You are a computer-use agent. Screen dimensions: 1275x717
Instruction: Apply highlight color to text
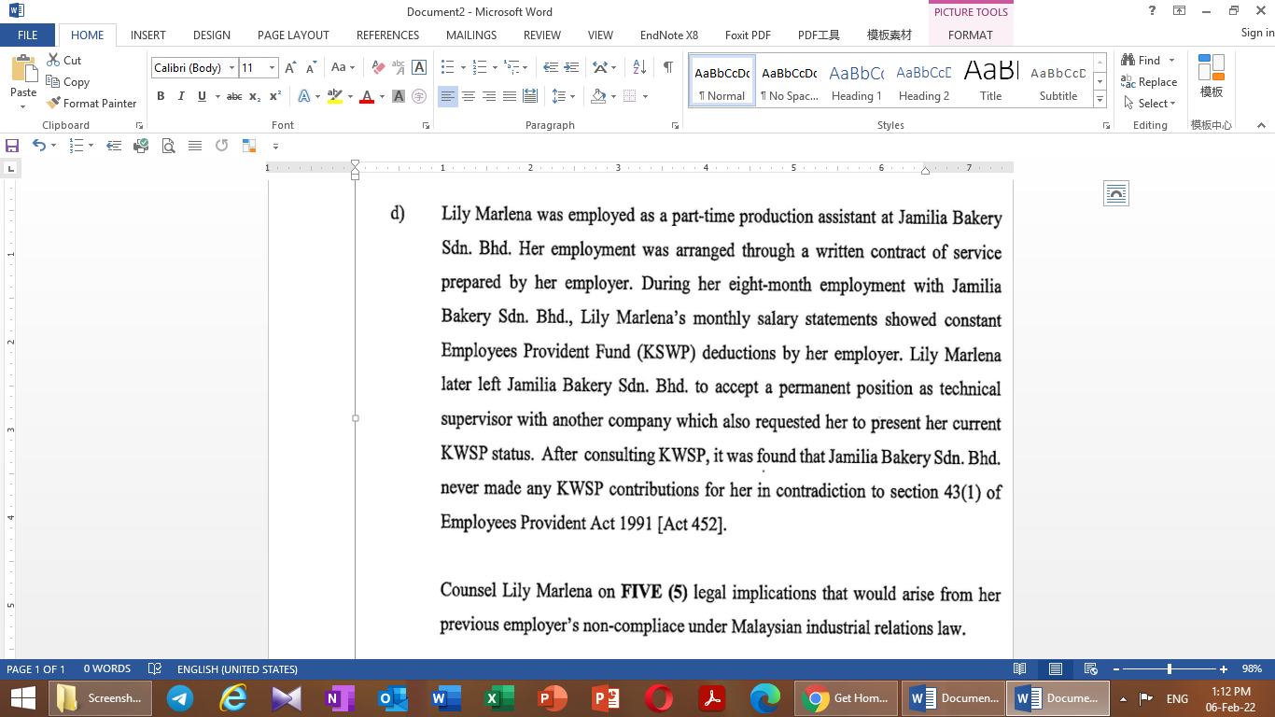(x=335, y=96)
